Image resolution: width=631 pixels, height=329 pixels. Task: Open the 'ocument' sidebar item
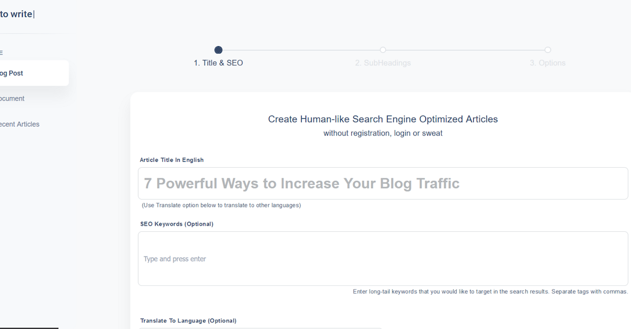point(13,98)
